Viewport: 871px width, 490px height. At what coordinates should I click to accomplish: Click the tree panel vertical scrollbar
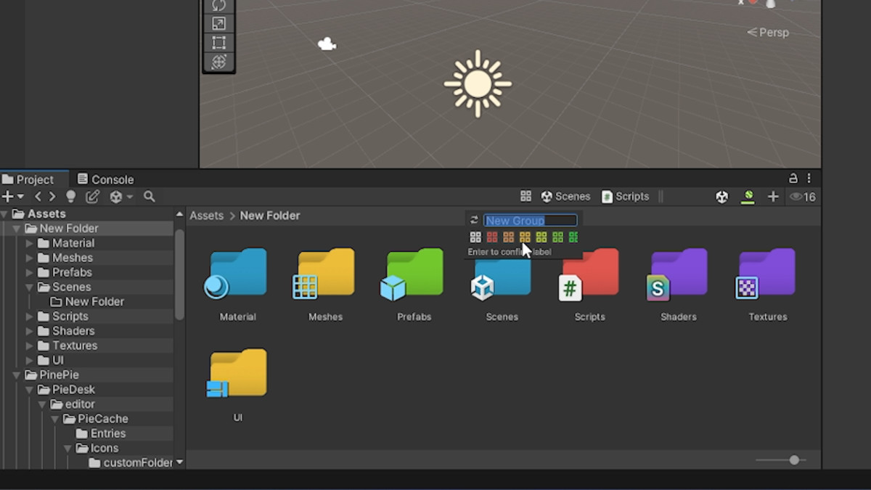point(179,274)
